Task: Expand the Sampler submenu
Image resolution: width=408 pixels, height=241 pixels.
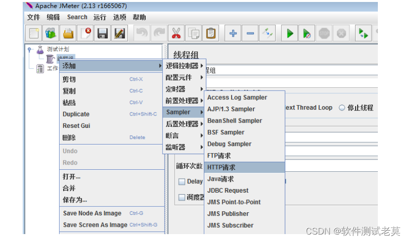Action: [x=184, y=112]
